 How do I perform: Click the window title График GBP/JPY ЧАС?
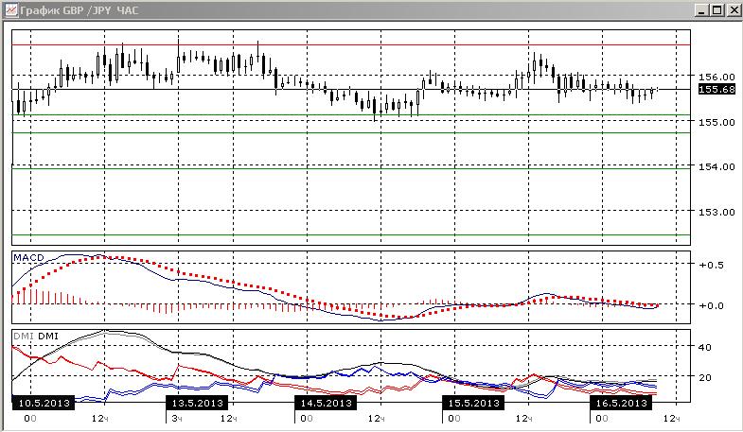80,10
